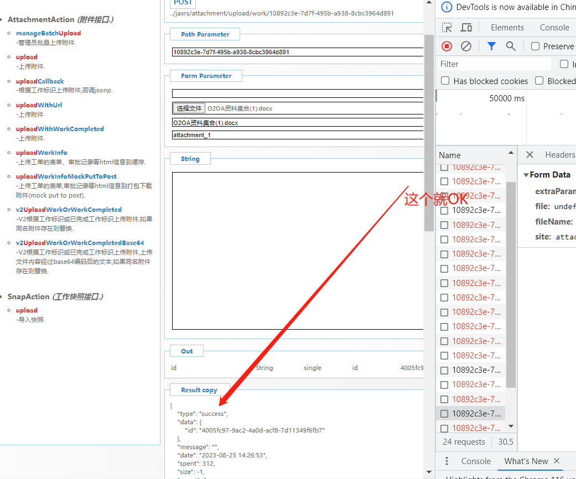The image size is (576, 479).
Task: Toggle the device toolbar icon
Action: click(466, 28)
